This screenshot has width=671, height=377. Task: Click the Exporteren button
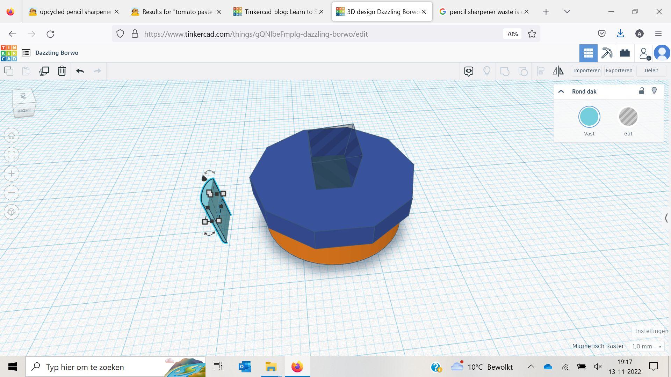(x=619, y=71)
